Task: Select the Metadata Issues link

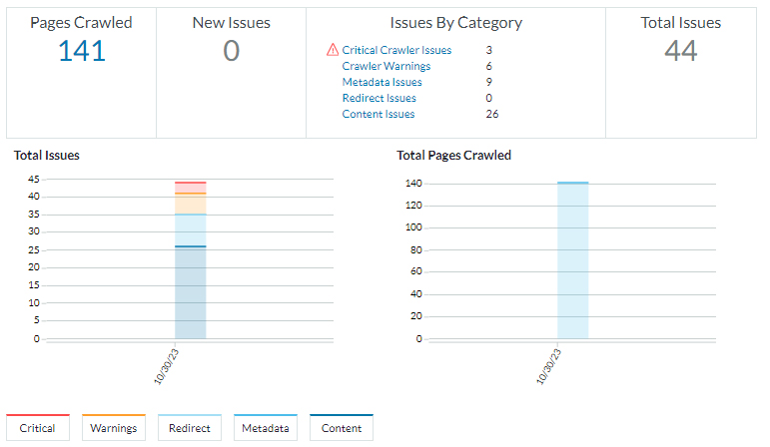Action: 382,82
